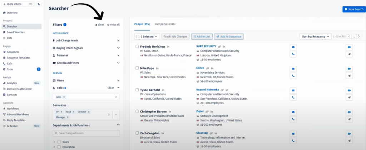Click send icon in Christopher Barone row
The width and height of the screenshot is (366, 150).
click(x=349, y=119)
